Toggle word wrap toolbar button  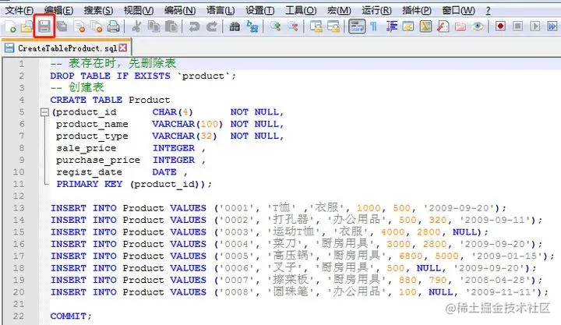click(x=357, y=26)
